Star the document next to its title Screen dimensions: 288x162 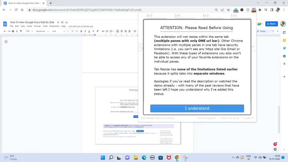pyautogui.click(x=58, y=22)
